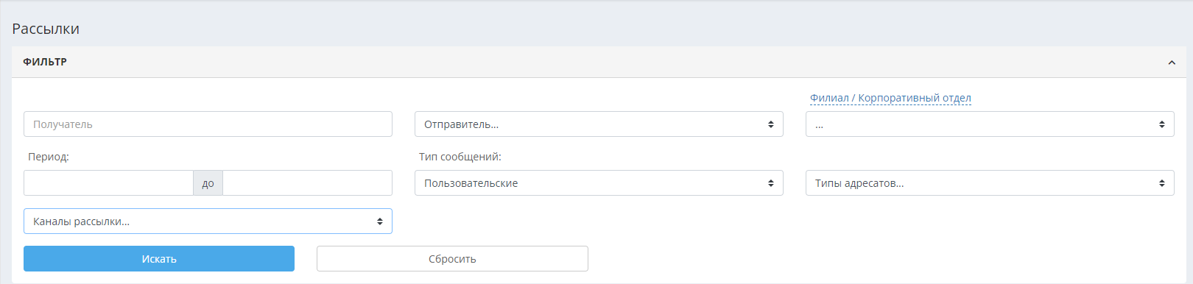Image resolution: width=1193 pixels, height=284 pixels.
Task: Collapse the ФИЛЬТР panel using the chevron
Action: click(1171, 63)
